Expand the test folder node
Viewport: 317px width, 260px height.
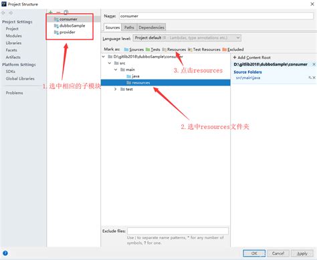[x=115, y=89]
